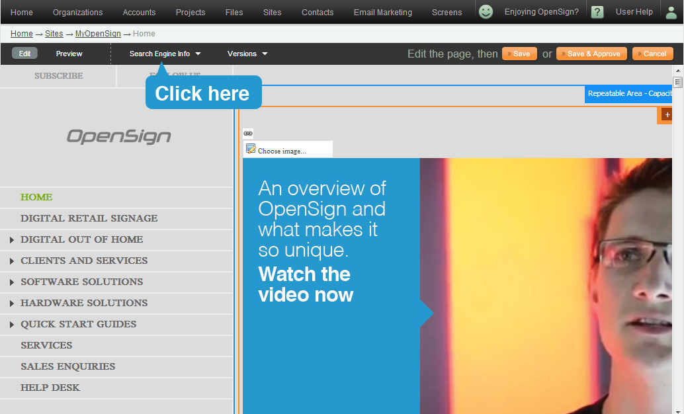
Task: Switch to Edit mode tab
Action: point(24,53)
